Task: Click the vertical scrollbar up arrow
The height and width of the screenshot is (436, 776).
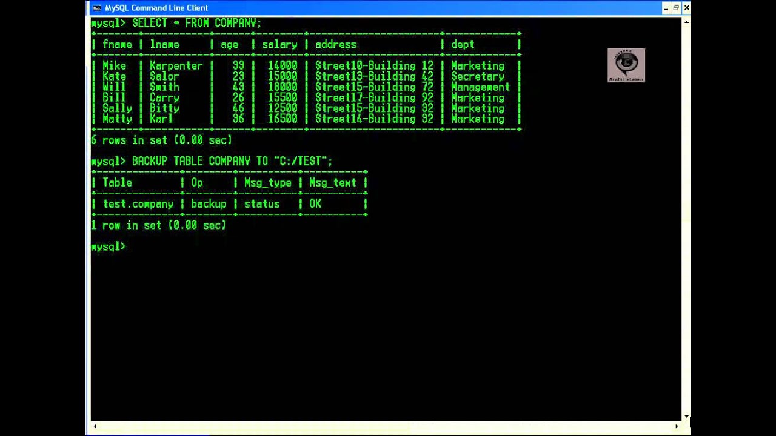Action: 686,22
